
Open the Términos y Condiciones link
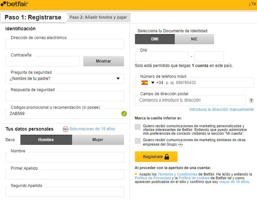pyautogui.click(x=177, y=174)
